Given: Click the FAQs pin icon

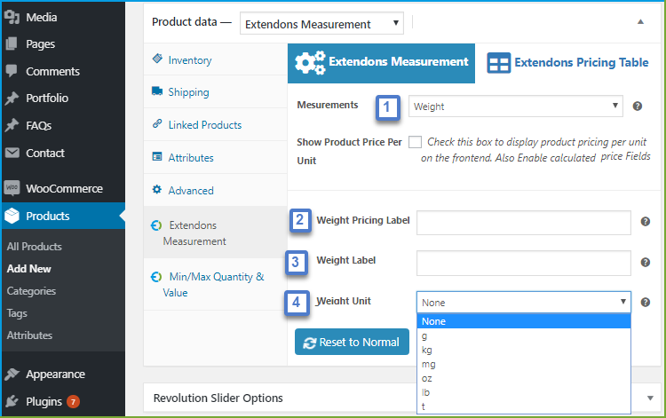Looking at the screenshot, I should pyautogui.click(x=12, y=125).
